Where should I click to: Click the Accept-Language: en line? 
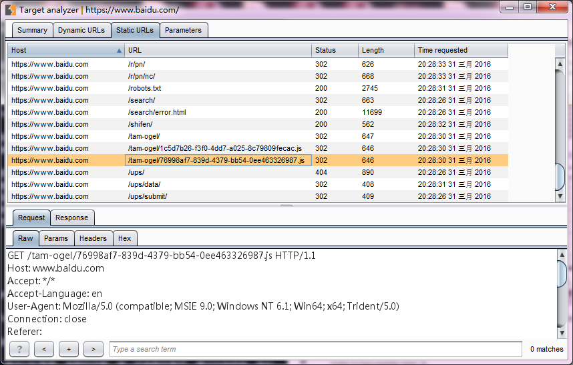pos(55,294)
